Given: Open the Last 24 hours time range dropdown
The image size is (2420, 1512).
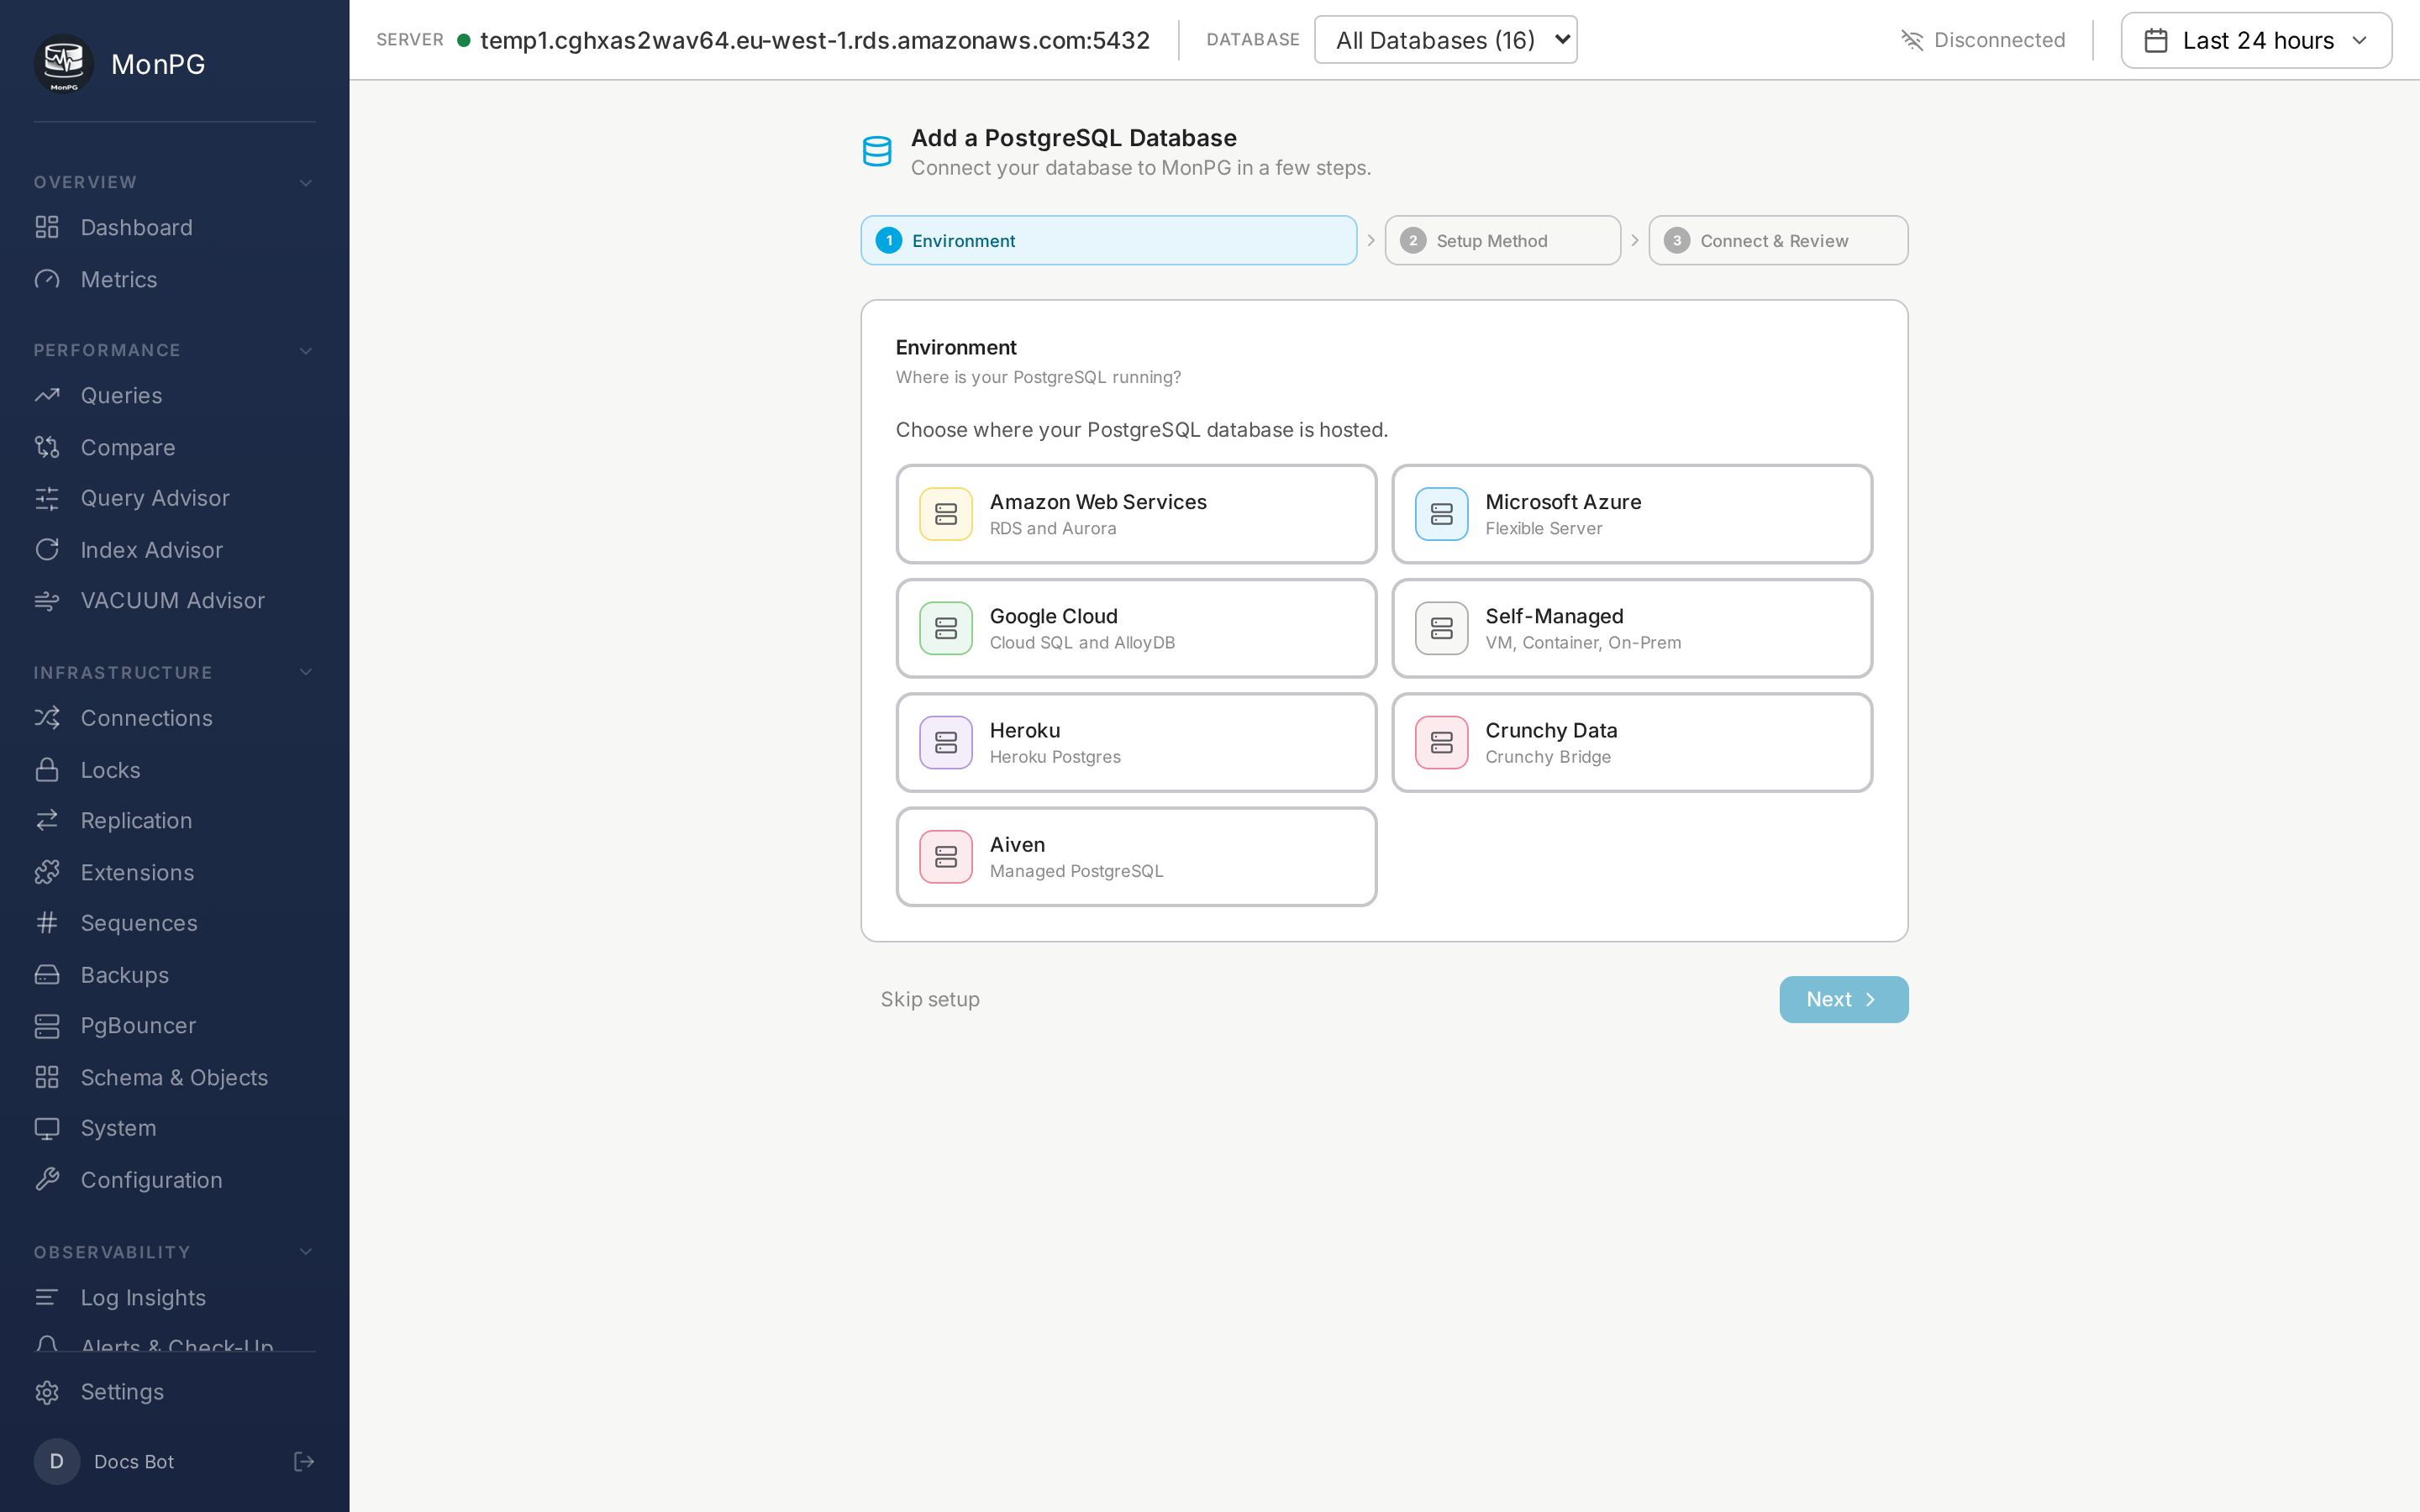Looking at the screenshot, I should 2256,40.
